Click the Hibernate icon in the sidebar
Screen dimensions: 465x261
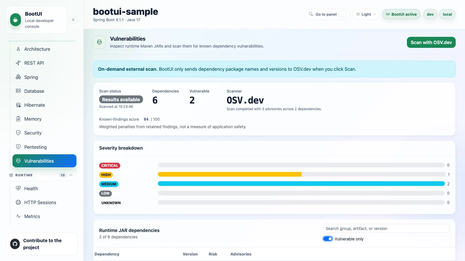click(18, 105)
